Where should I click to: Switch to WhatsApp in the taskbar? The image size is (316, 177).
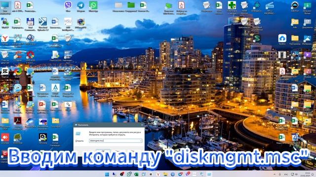tap(129, 174)
